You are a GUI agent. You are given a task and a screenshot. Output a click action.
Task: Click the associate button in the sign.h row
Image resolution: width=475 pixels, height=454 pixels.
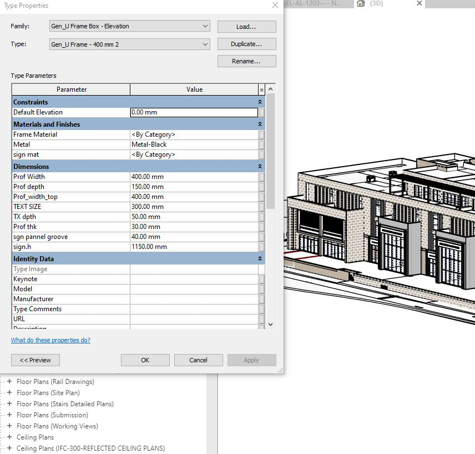click(x=261, y=247)
